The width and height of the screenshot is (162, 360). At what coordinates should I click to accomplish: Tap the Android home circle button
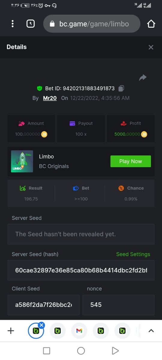point(81,351)
